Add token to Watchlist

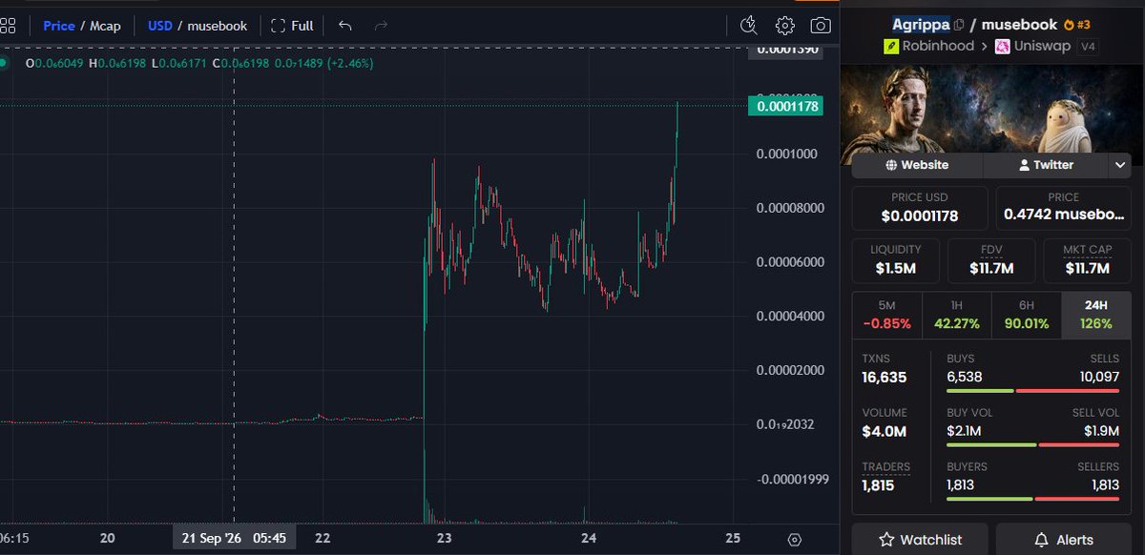920,540
